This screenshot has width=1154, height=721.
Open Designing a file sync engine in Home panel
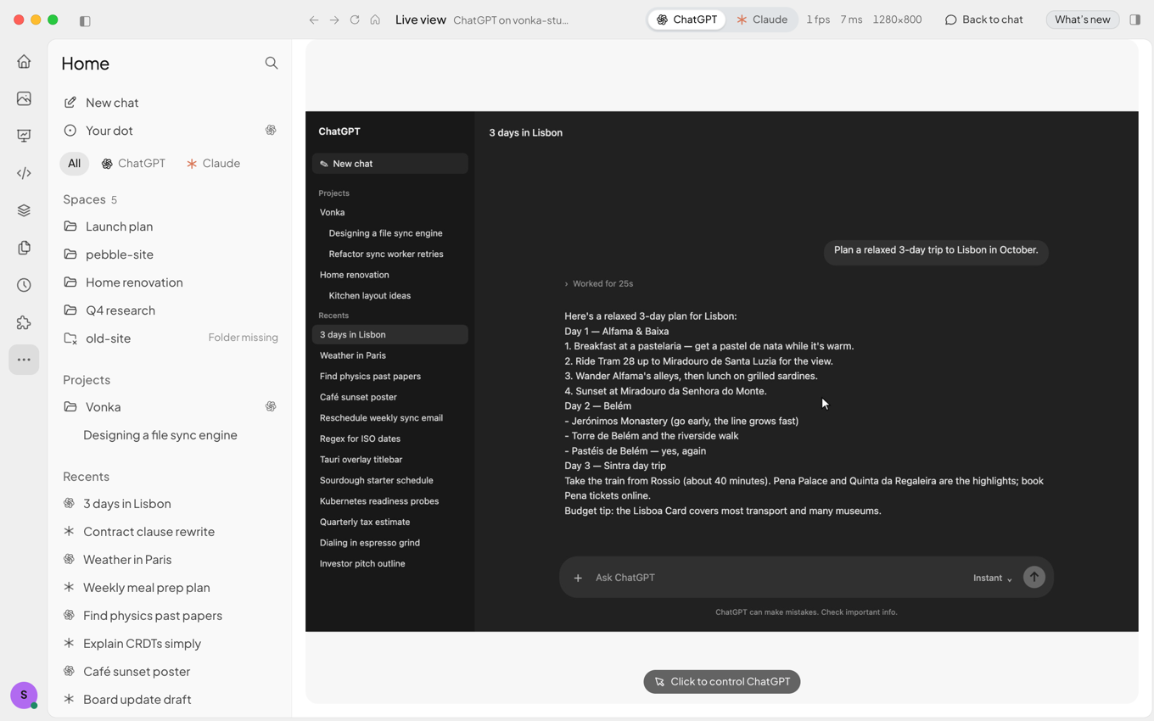tap(171, 435)
